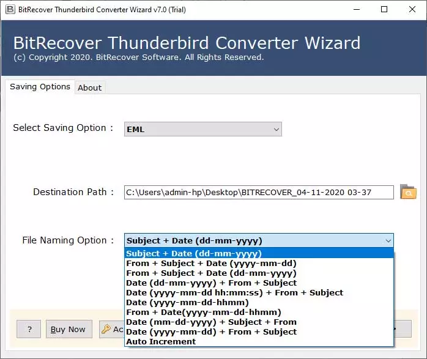Click the folder browse icon for destination
The width and height of the screenshot is (427, 359).
pos(408,192)
